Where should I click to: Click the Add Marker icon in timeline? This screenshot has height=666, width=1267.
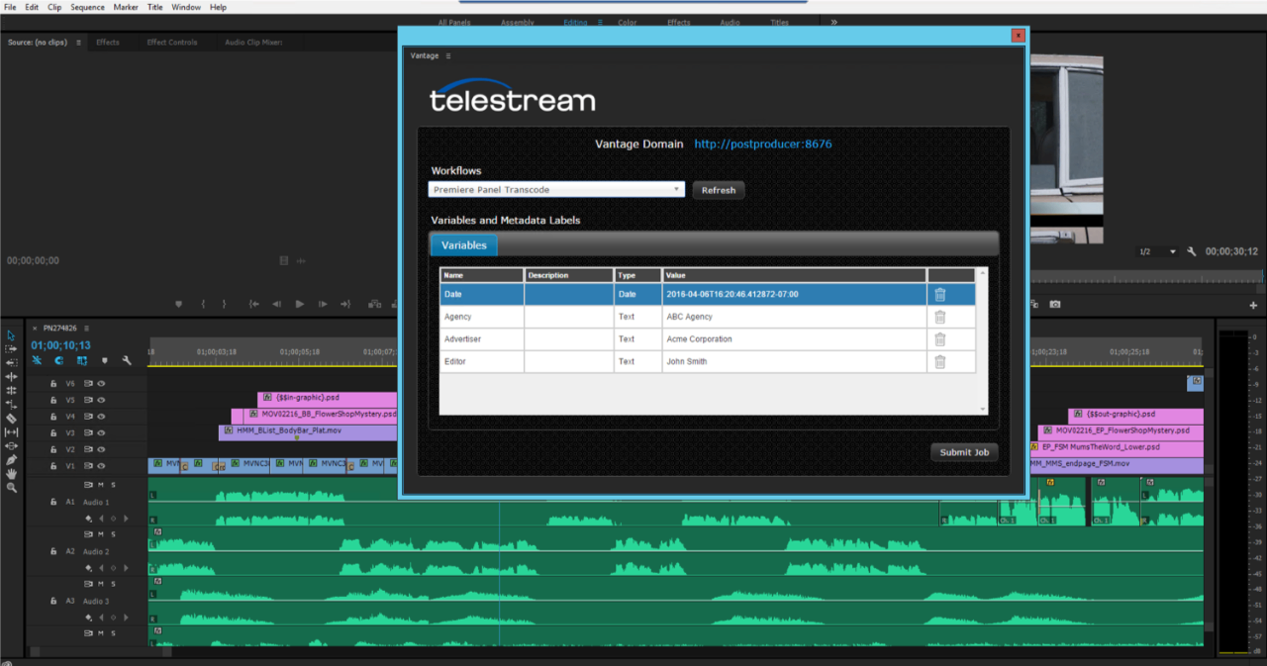point(105,361)
